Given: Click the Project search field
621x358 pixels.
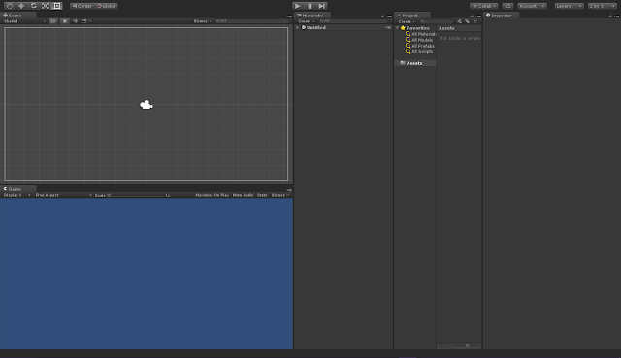Looking at the screenshot, I should click(x=436, y=21).
